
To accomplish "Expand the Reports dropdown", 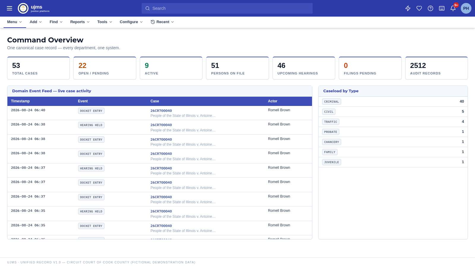I will [x=80, y=22].
